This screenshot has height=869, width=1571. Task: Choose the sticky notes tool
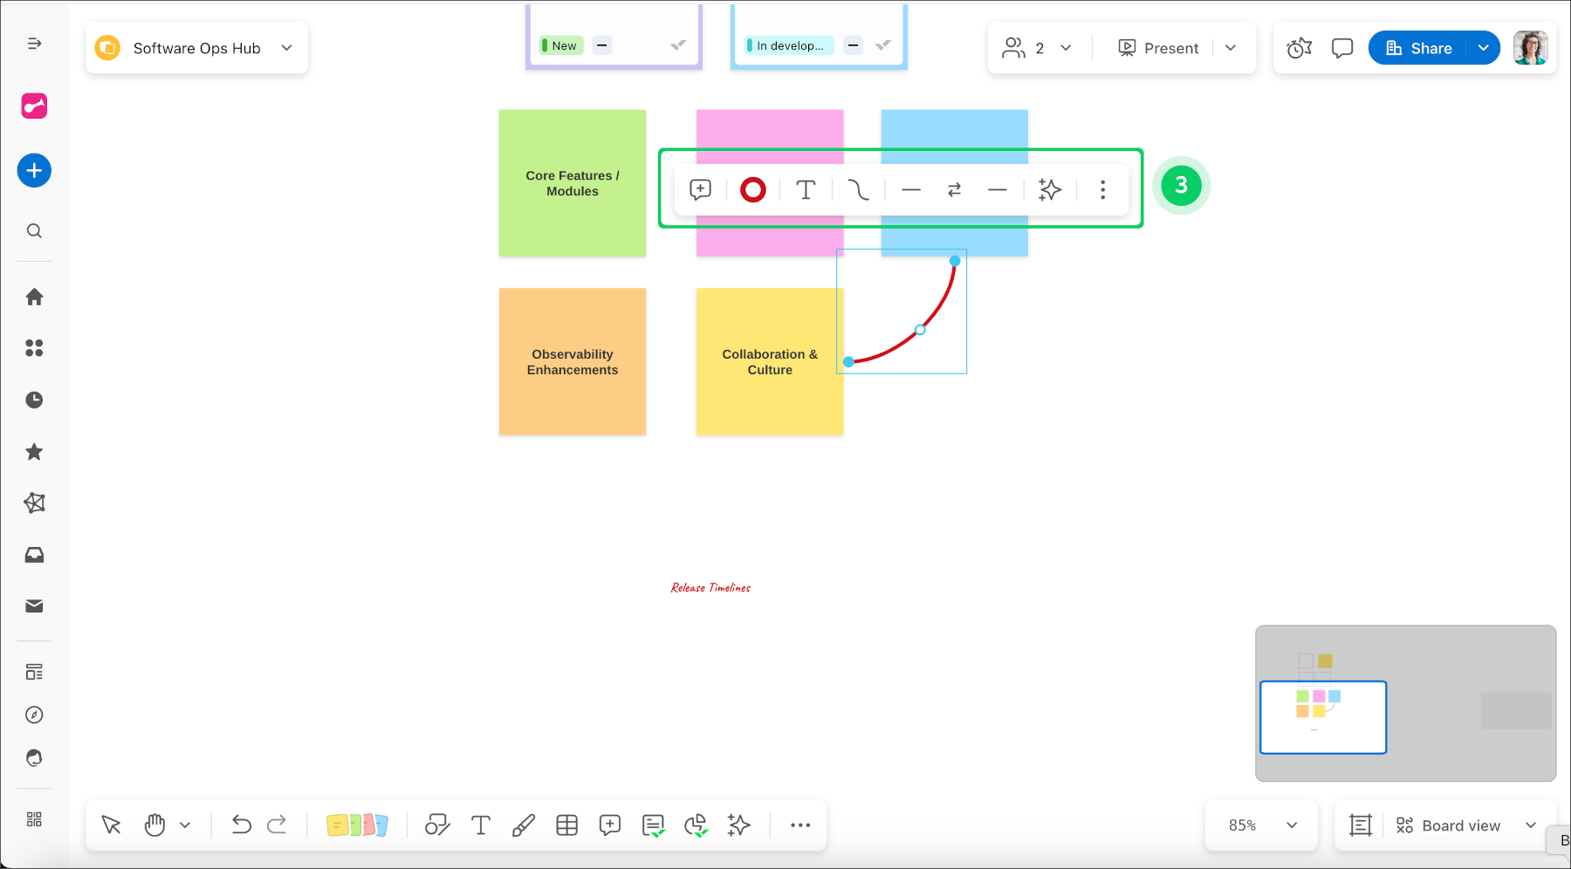(x=357, y=825)
